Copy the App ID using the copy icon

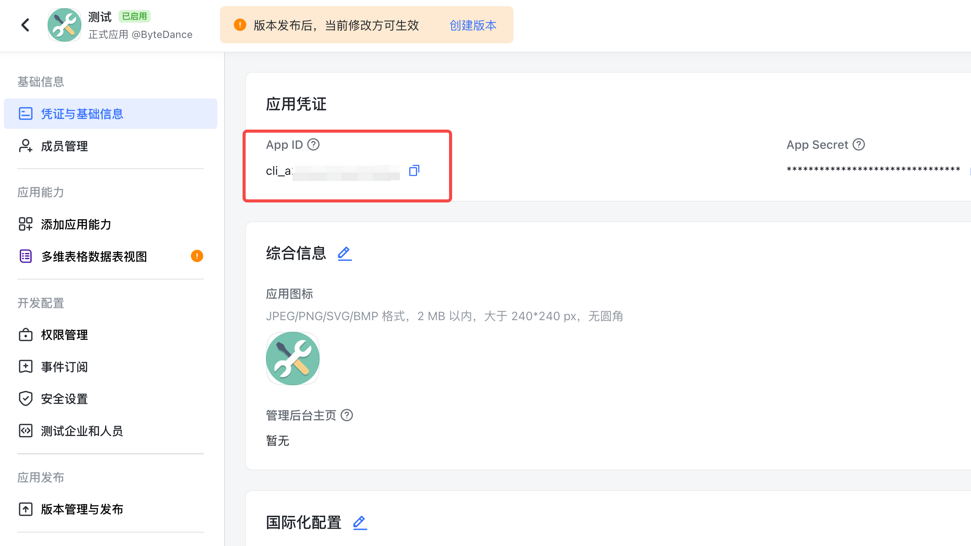point(414,171)
